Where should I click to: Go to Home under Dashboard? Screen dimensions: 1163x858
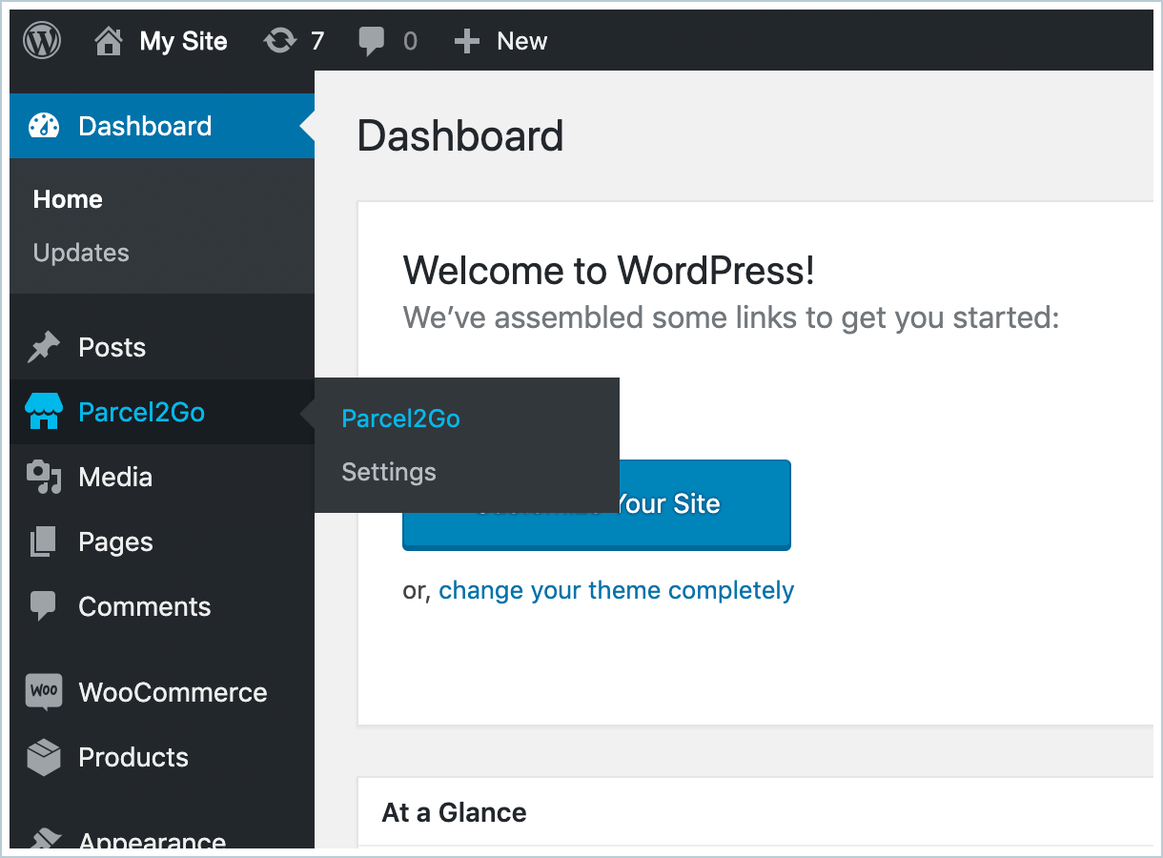point(68,199)
